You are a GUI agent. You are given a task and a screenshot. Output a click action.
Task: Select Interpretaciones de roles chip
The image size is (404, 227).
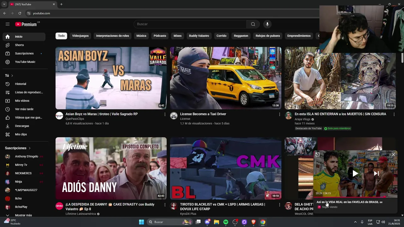[113, 36]
